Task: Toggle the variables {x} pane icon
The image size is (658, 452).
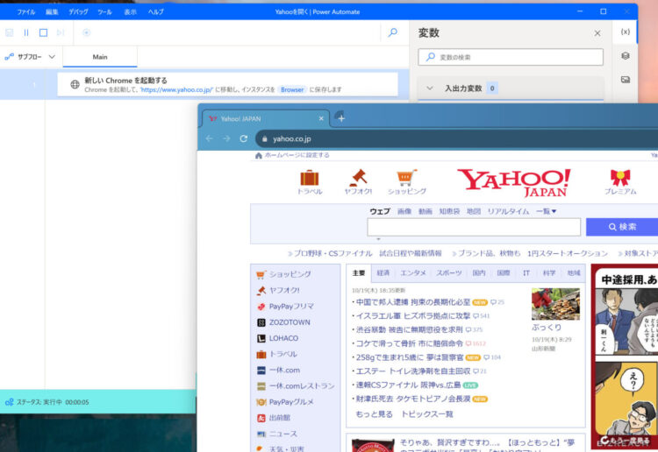Action: pyautogui.click(x=626, y=32)
